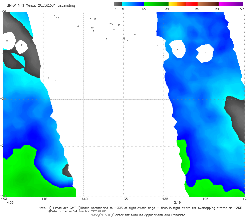Click the longitude label "-145"

click(x=43, y=199)
